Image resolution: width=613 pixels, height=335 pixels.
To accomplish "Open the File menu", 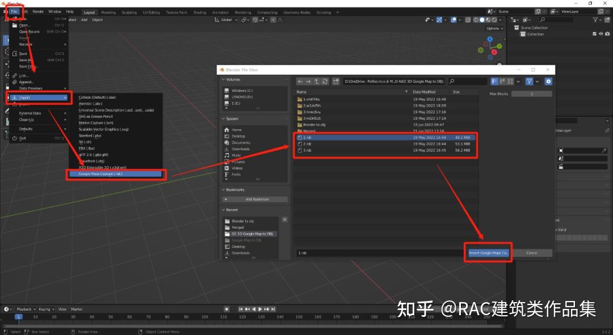I will pos(14,11).
